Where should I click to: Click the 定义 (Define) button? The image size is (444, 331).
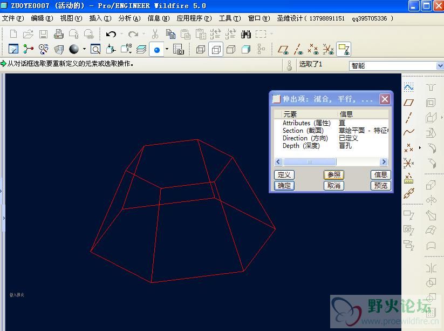pos(284,174)
